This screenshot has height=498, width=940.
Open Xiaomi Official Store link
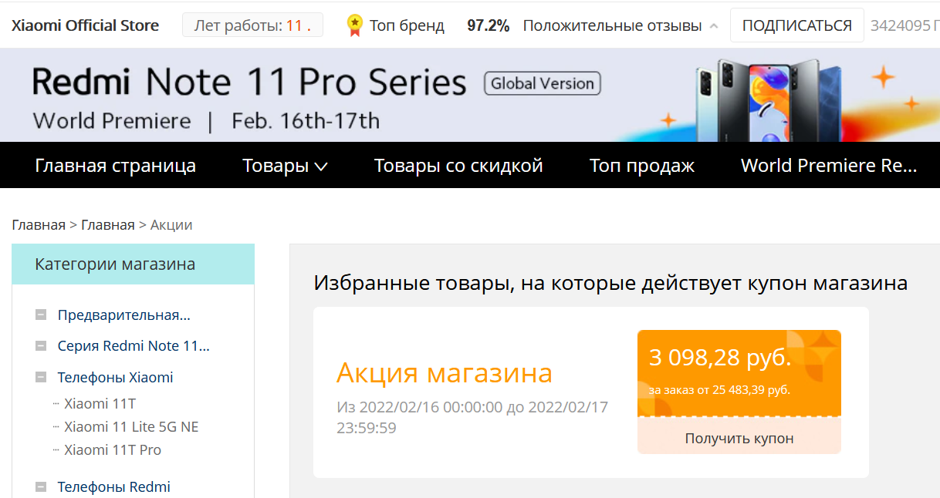pyautogui.click(x=85, y=25)
